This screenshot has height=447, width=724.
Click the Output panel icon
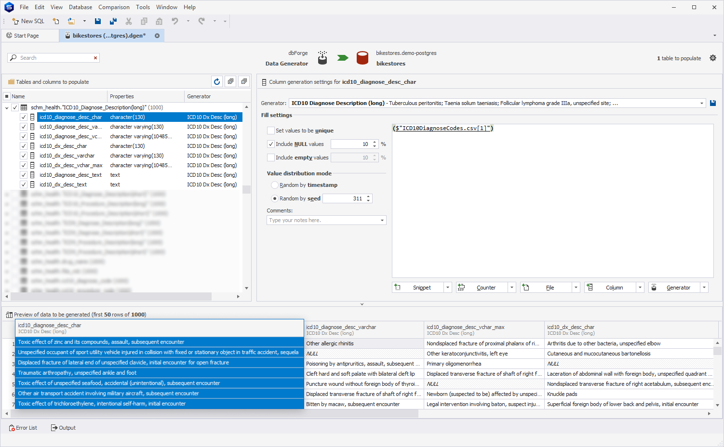pos(54,428)
